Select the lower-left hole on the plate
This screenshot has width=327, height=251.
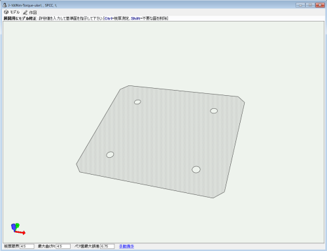(x=110, y=155)
